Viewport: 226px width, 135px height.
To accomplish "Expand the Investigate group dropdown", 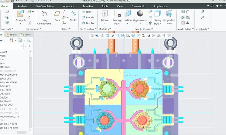I will coord(202,29).
